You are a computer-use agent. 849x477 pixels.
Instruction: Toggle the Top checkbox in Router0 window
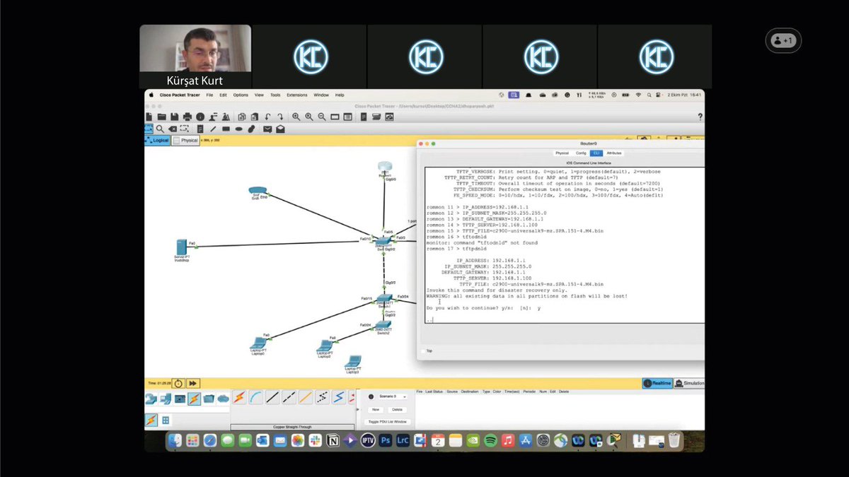tap(423, 351)
